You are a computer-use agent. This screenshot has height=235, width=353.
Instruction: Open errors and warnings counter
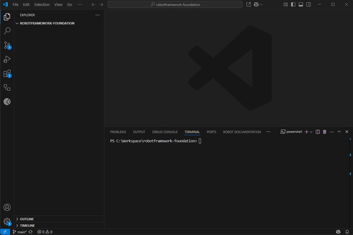[45, 232]
